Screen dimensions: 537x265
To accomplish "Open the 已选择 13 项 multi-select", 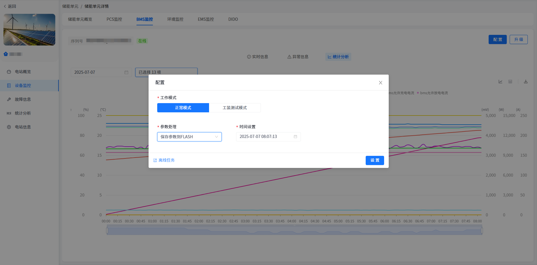I will coord(166,72).
